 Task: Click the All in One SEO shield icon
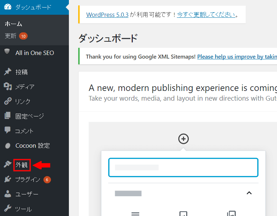tap(8, 52)
